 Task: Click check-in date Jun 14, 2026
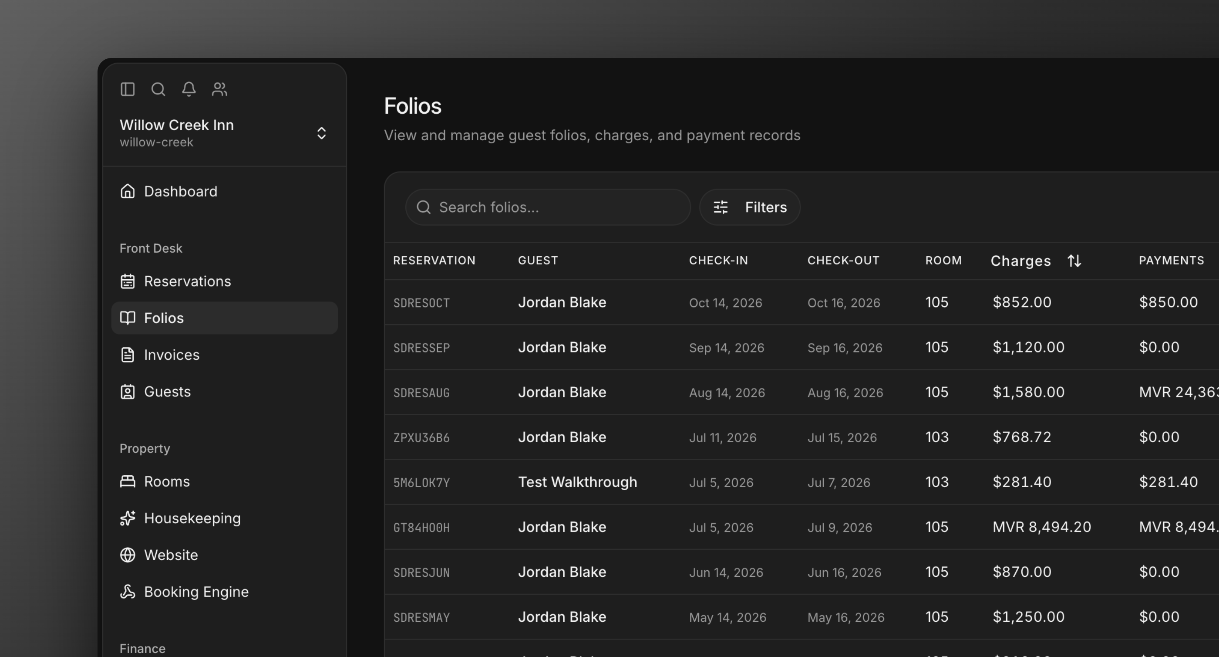(726, 572)
